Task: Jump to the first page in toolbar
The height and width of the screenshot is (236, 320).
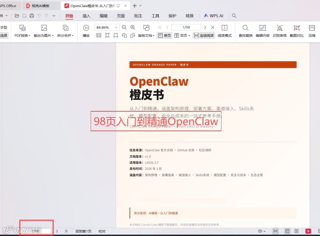Action: [x=160, y=27]
